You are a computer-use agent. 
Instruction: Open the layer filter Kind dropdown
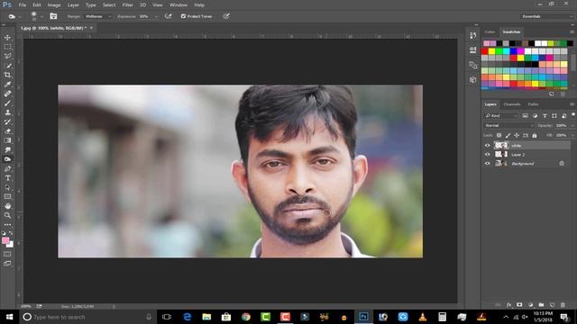pyautogui.click(x=501, y=116)
